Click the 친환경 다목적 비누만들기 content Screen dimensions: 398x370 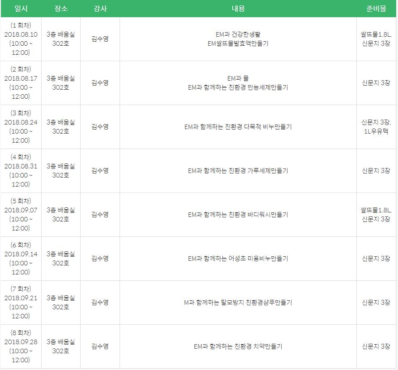point(238,127)
